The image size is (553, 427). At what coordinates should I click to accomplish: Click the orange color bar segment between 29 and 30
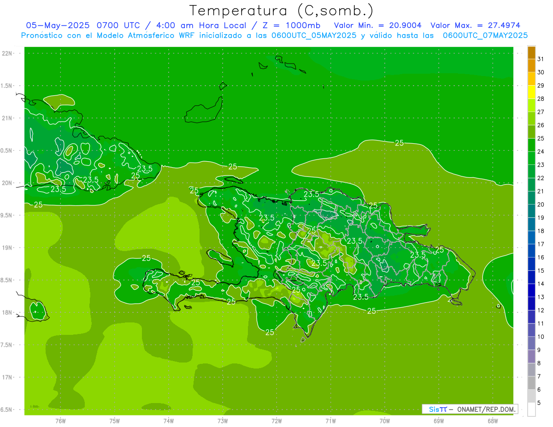[531, 79]
